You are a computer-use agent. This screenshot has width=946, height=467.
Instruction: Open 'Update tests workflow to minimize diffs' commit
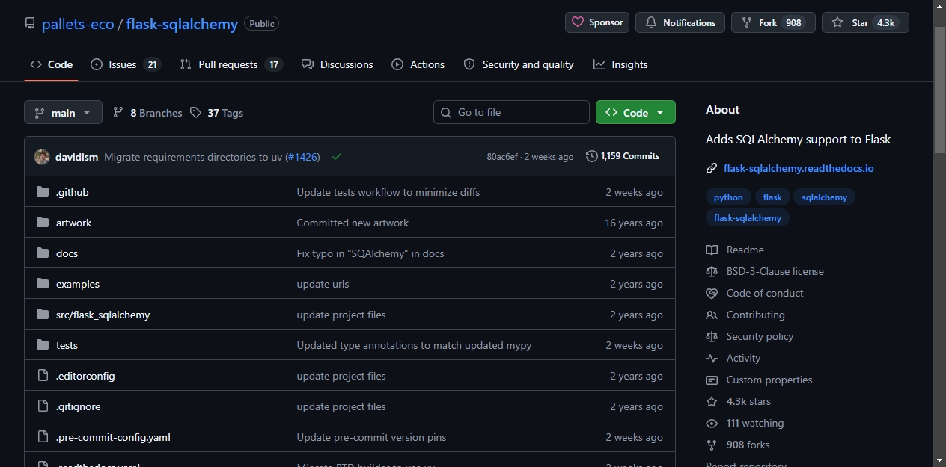click(x=388, y=192)
